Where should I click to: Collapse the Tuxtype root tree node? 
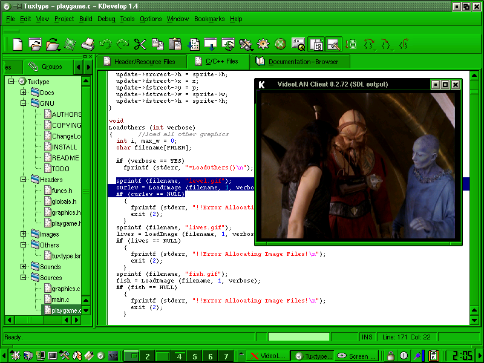pos(11,82)
